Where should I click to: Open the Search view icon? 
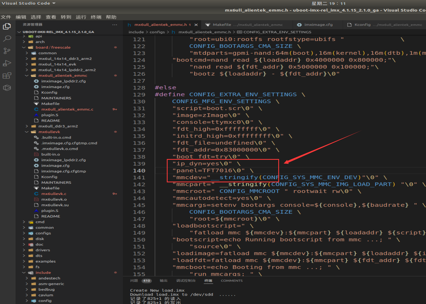point(7,39)
